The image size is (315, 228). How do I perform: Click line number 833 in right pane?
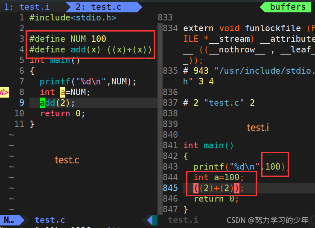click(x=165, y=17)
